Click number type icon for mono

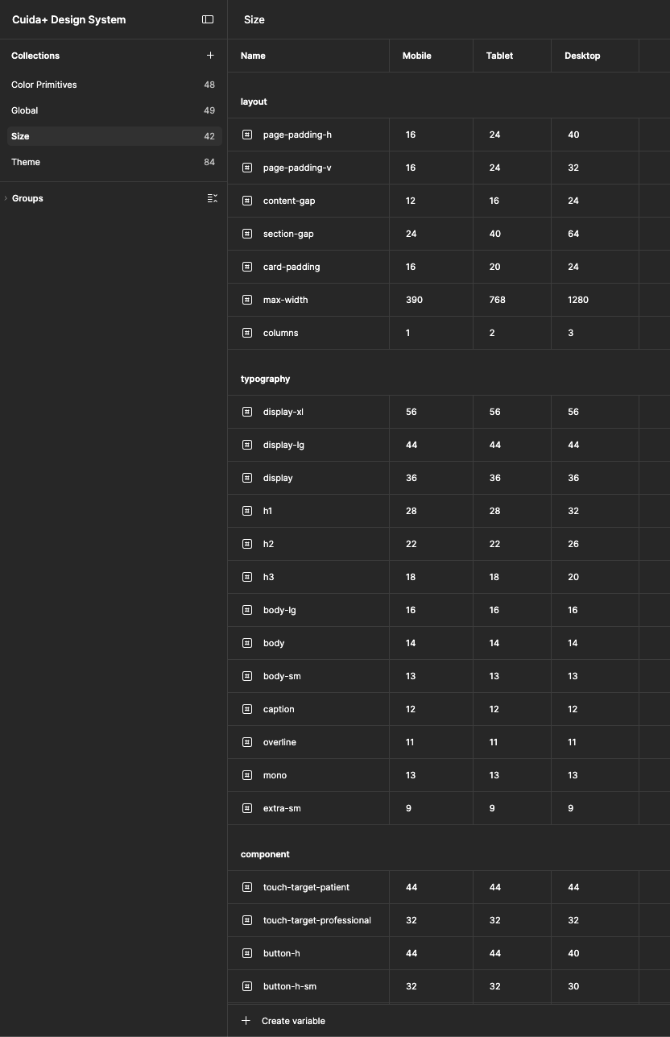(x=247, y=775)
